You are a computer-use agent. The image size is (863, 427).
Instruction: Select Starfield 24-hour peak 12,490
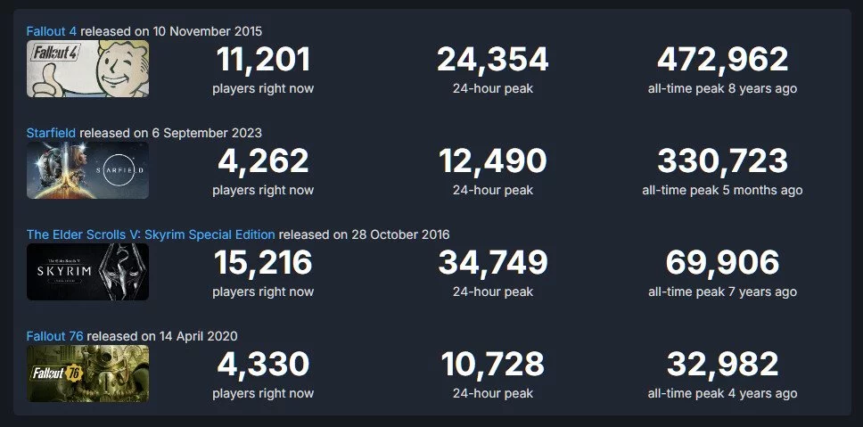493,161
